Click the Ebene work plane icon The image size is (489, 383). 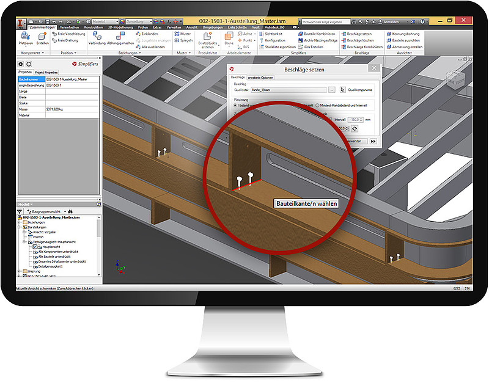229,37
